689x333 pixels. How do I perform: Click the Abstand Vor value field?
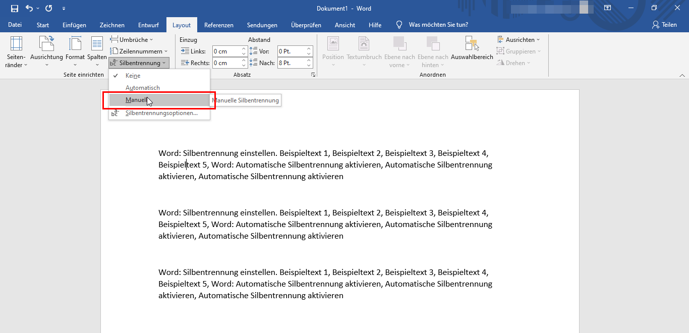tap(292, 51)
